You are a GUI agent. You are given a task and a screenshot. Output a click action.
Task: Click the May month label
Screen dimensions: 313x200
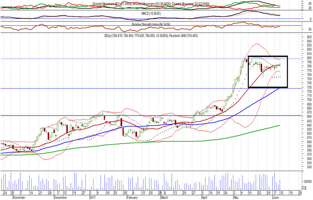pyautogui.click(x=236, y=198)
